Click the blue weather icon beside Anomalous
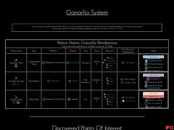Screen dimensions: 174x130 click(x=48, y=81)
